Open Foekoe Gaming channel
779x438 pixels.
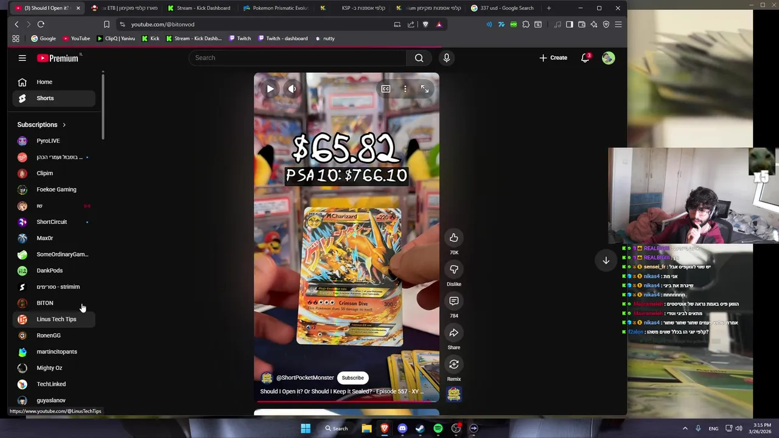click(x=53, y=189)
